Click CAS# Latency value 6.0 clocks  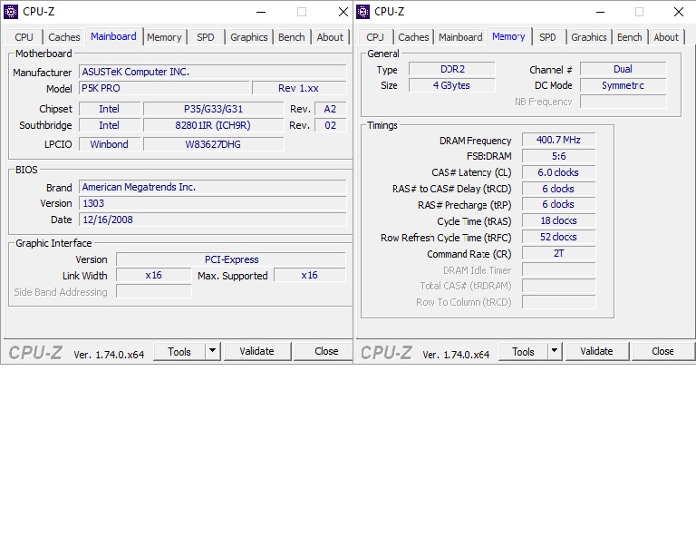click(x=558, y=172)
